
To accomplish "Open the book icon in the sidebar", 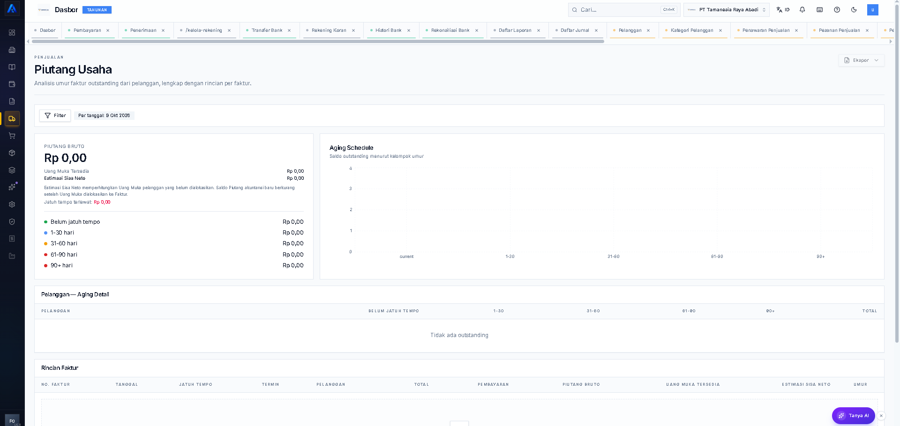I will (12, 67).
